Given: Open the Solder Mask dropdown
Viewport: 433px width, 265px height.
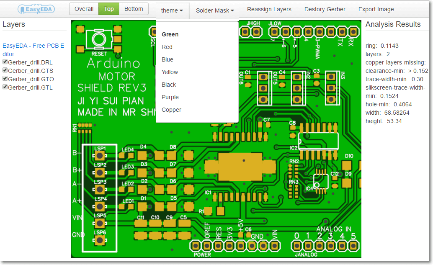Looking at the screenshot, I should pos(214,11).
